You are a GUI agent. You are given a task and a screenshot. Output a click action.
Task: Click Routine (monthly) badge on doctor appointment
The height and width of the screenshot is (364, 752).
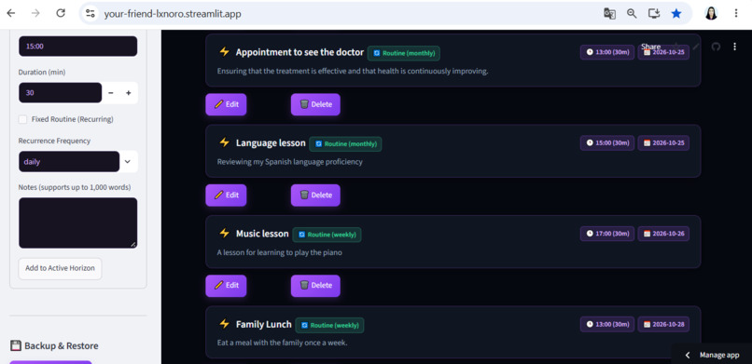(x=404, y=53)
